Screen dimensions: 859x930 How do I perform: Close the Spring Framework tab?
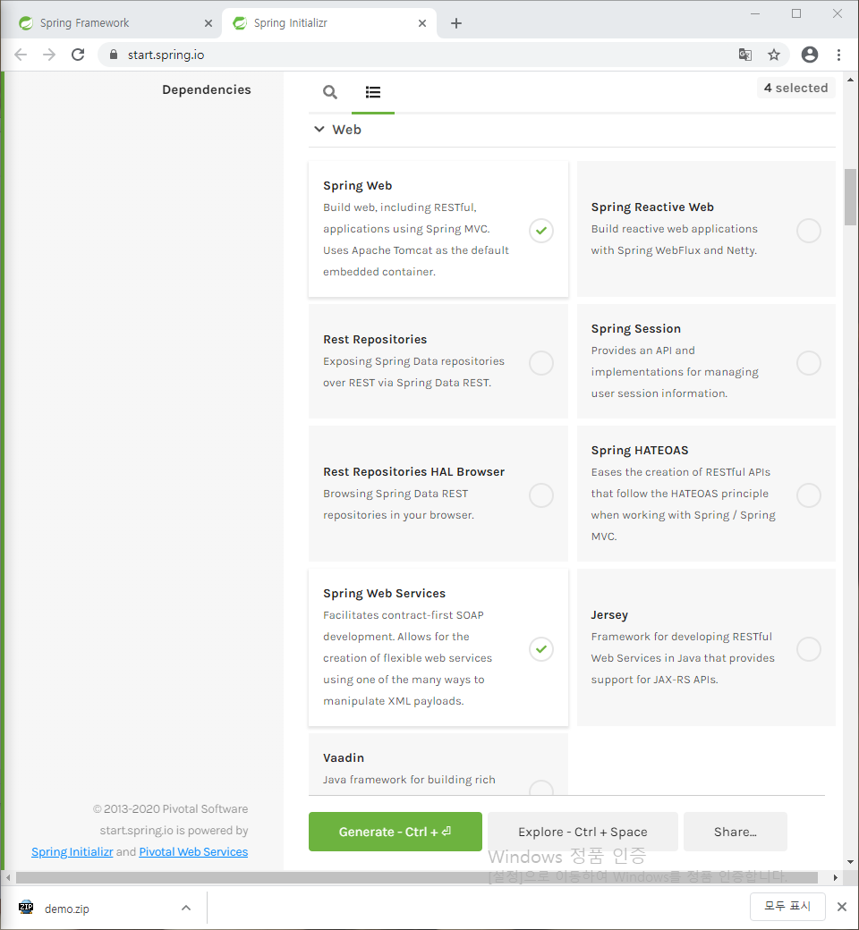pos(208,23)
